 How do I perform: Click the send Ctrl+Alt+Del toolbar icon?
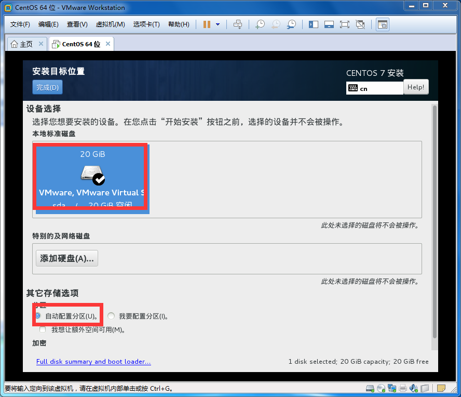tap(238, 24)
